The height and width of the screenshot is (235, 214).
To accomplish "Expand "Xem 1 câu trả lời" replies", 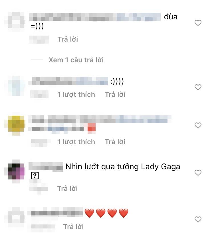I will (x=76, y=60).
